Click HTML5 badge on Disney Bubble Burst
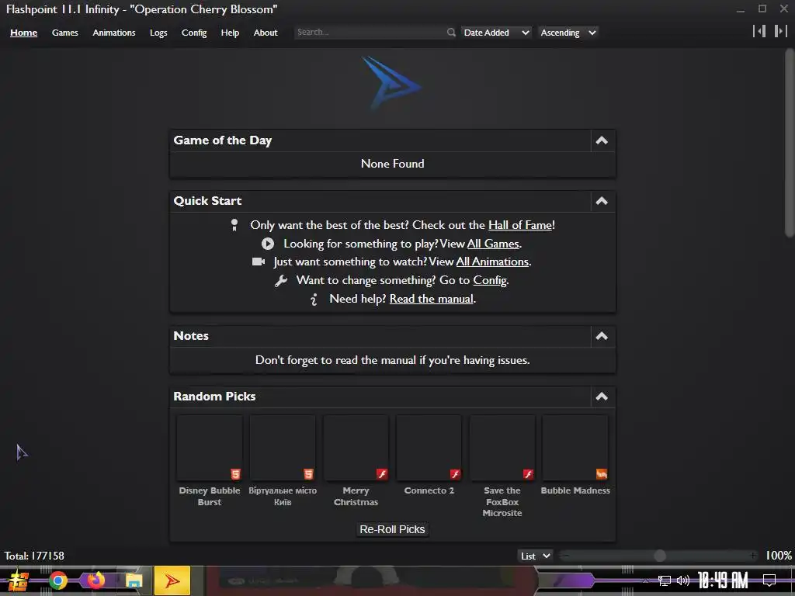This screenshot has width=795, height=596. click(x=235, y=474)
